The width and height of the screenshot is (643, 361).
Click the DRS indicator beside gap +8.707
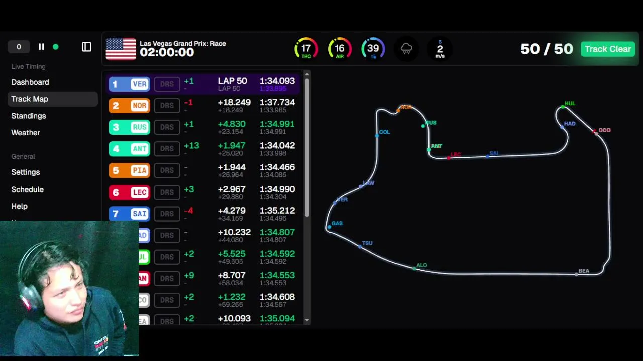coord(167,278)
